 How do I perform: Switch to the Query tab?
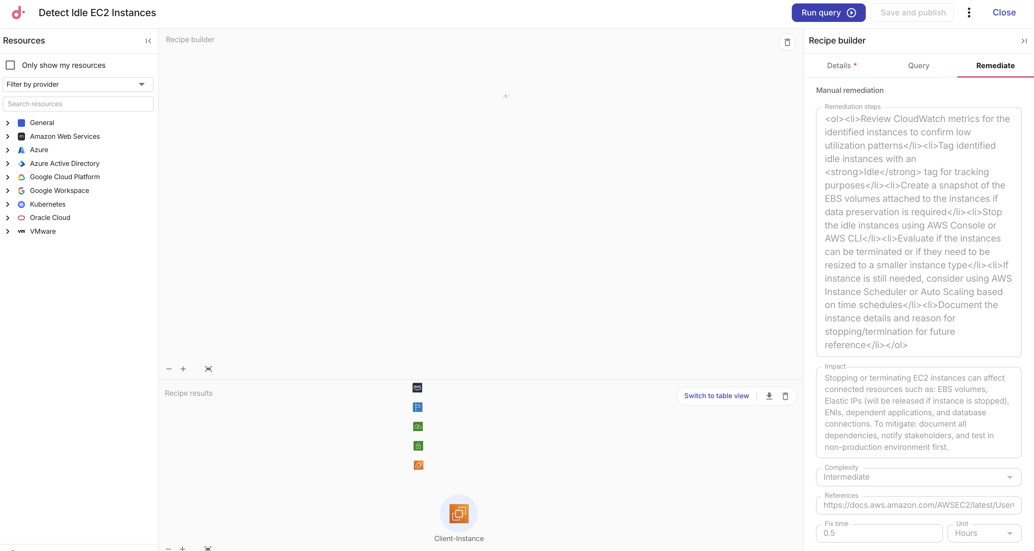click(x=919, y=65)
